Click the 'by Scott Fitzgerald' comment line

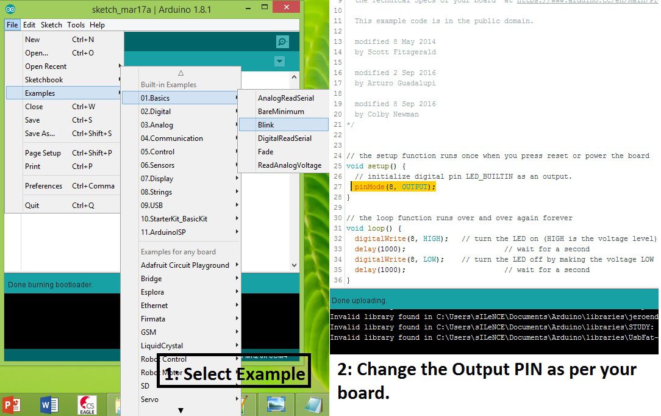coord(395,52)
